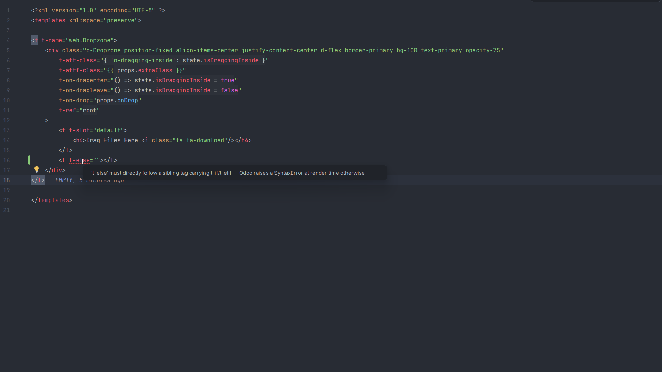Click line number 4 in the gutter
This screenshot has height=372, width=662.
8,40
